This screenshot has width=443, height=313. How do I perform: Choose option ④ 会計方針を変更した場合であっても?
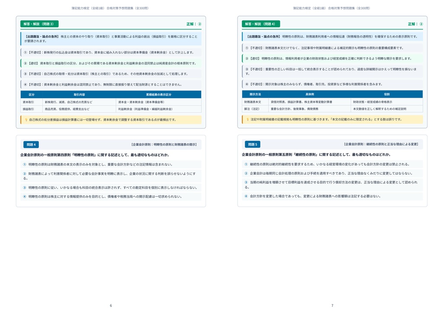coord(332,196)
